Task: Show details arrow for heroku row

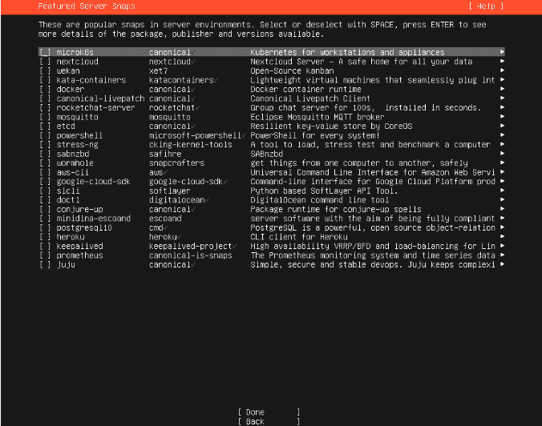Action: [x=503, y=237]
